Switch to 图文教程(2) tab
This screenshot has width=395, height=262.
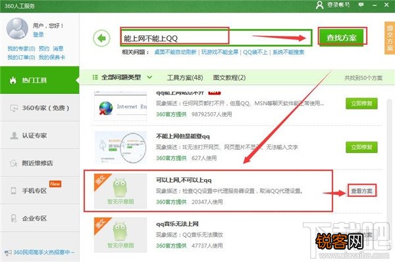229,77
